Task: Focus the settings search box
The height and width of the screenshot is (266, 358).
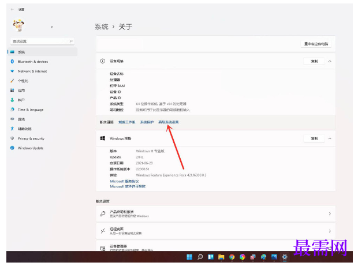Action: [43, 41]
